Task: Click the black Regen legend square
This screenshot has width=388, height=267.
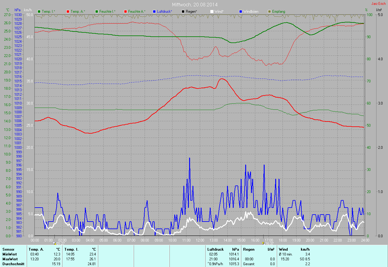Action: pyautogui.click(x=183, y=12)
